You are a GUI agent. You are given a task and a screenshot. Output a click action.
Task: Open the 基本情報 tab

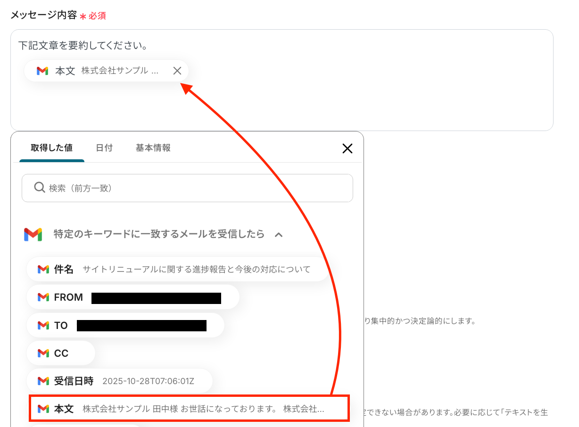click(153, 148)
